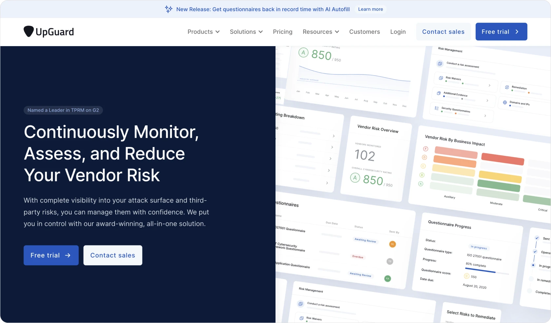
Task: Click the Additional Evidence row chevron
Action: [x=487, y=100]
